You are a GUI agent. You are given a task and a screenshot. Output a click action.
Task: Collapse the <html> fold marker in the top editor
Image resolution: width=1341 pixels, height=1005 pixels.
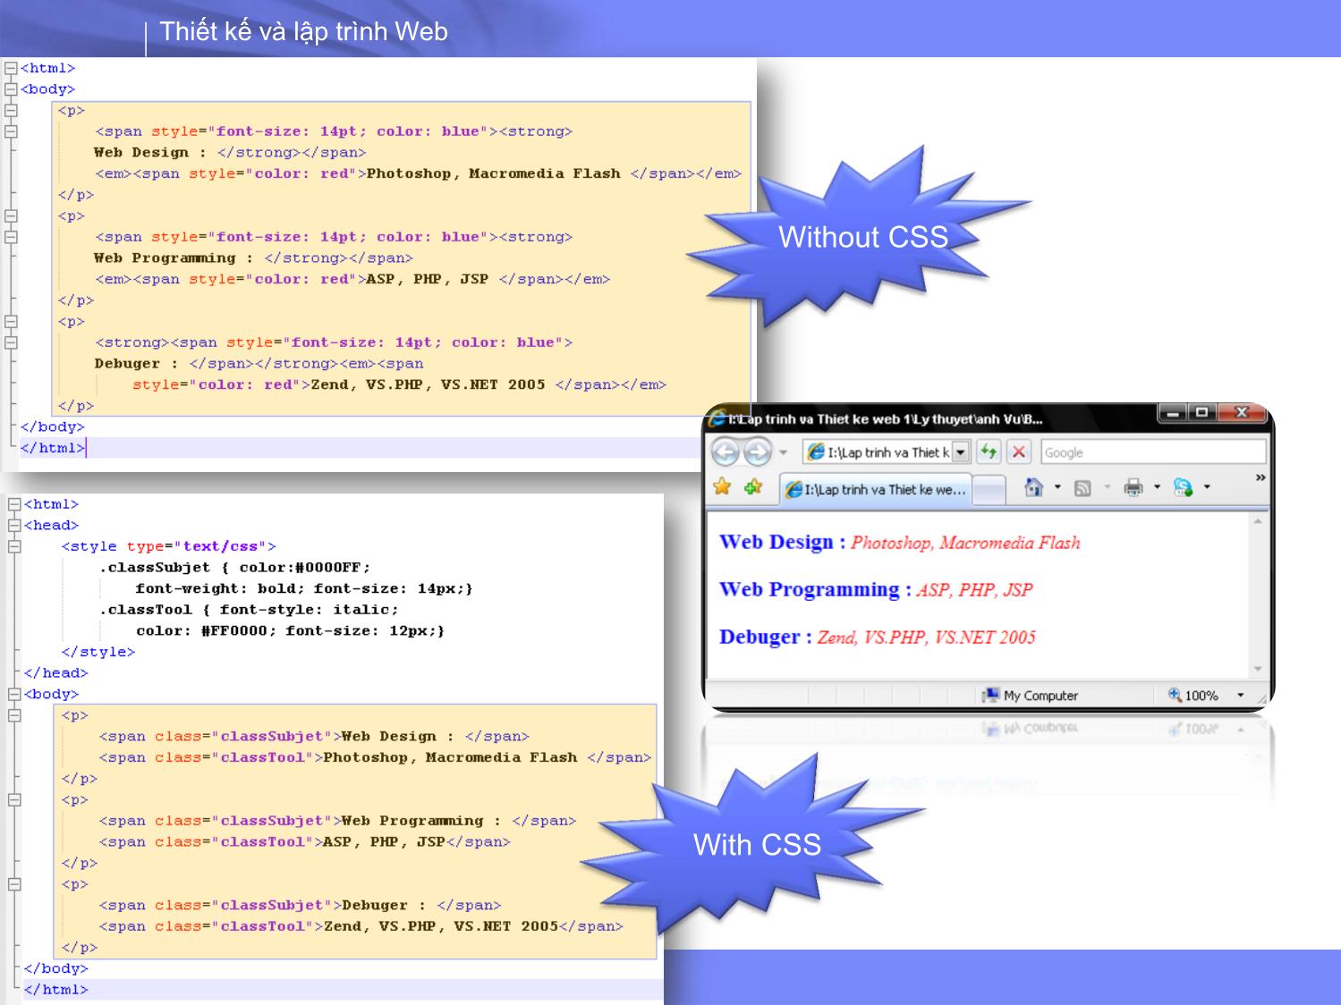[x=11, y=68]
